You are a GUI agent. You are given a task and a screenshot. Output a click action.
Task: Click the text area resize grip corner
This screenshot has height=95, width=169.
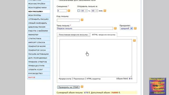[131, 76]
